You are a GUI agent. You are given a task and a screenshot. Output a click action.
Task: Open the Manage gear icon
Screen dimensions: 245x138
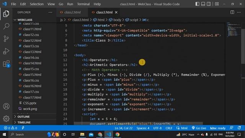[6, 118]
